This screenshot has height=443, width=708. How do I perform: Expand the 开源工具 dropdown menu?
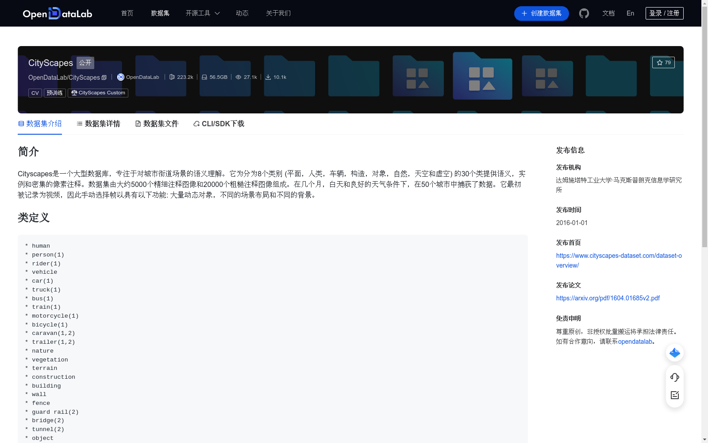(x=203, y=13)
